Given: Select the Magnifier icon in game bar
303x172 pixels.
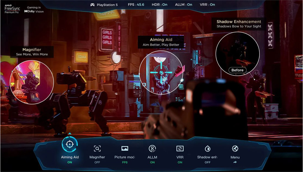Looking at the screenshot, I should tap(97, 149).
